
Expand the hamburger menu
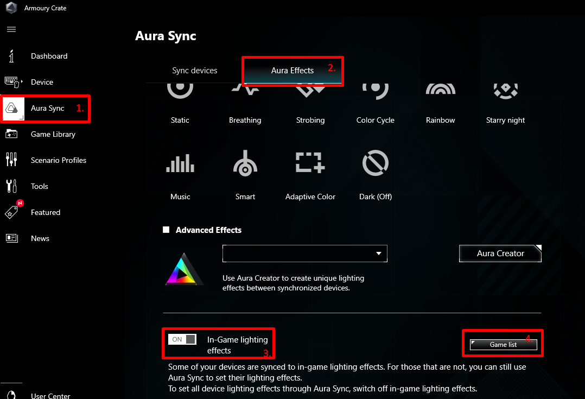11,29
